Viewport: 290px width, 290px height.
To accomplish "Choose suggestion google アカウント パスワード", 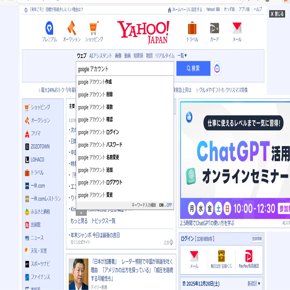I will pos(125,145).
